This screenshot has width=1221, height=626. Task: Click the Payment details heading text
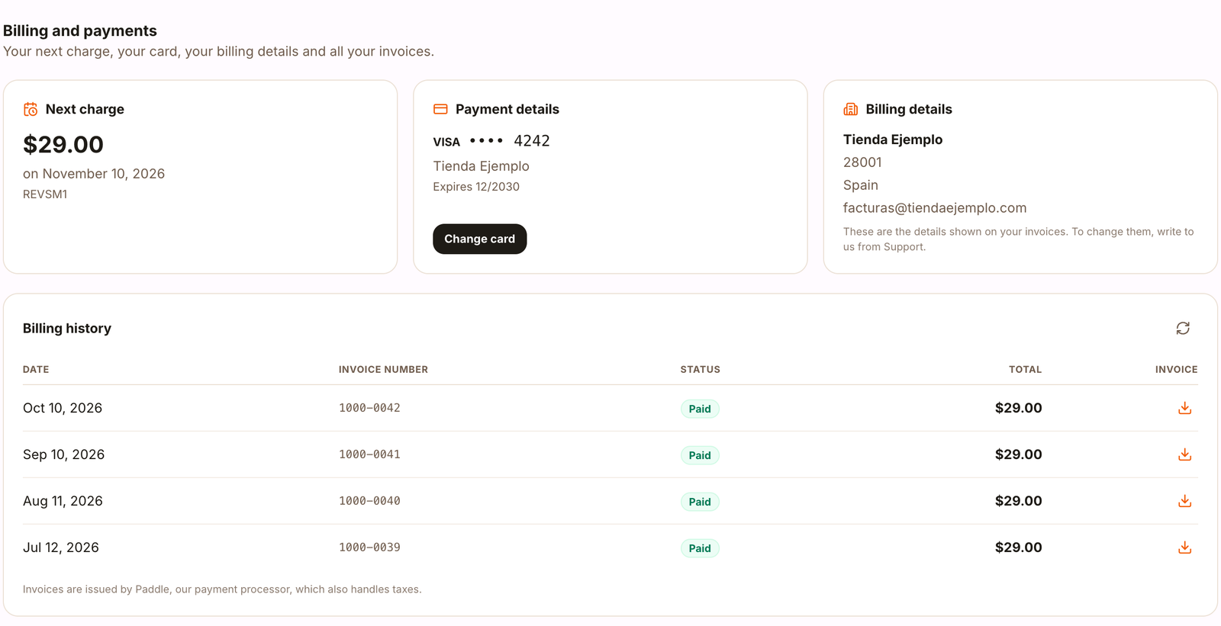point(507,109)
